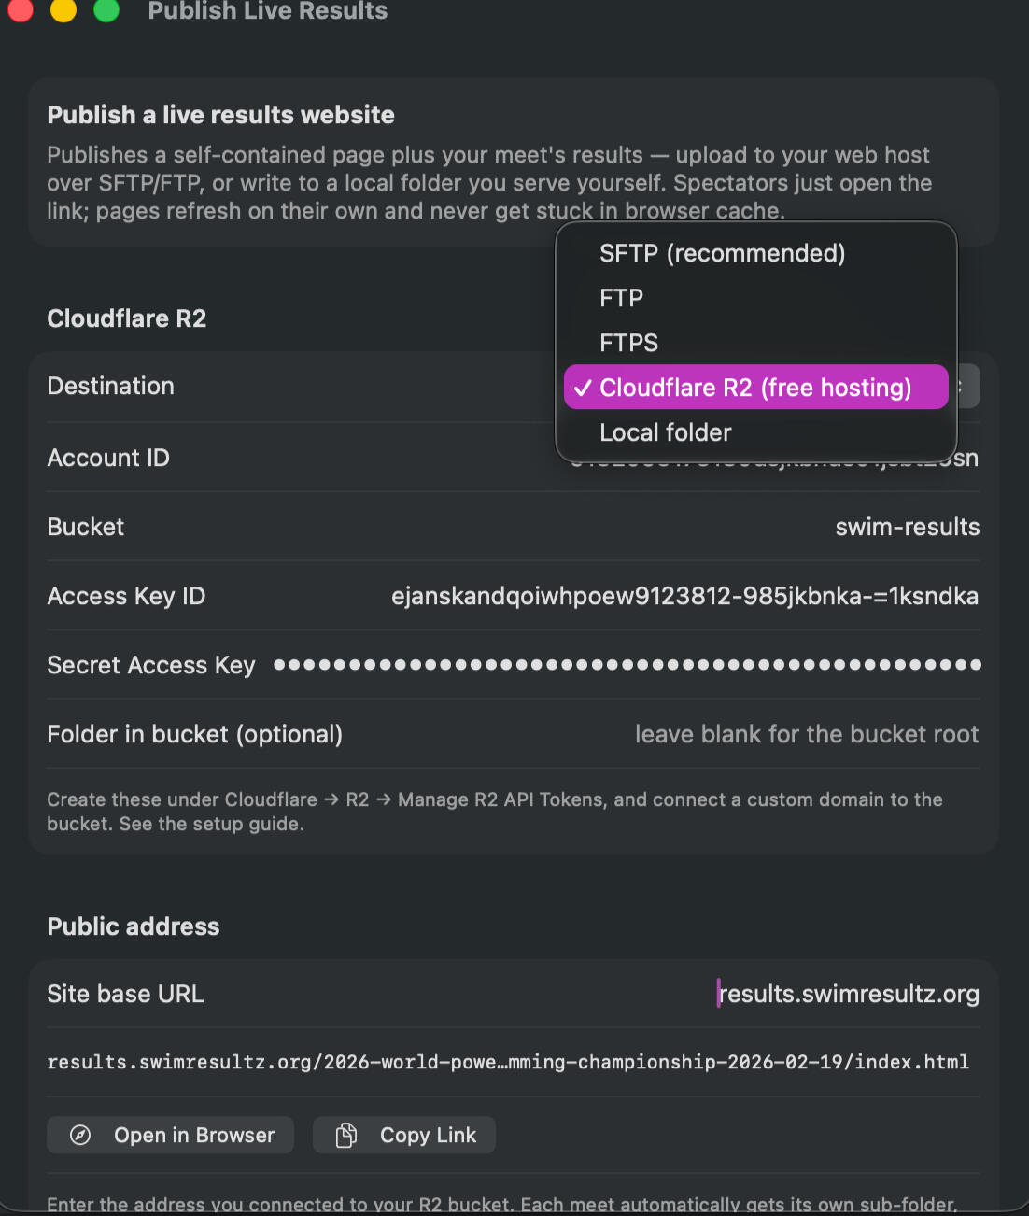Click the generated results.swimresultz.org index.html address
The width and height of the screenshot is (1029, 1216).
pos(508,1062)
